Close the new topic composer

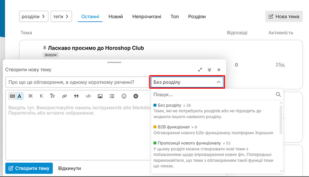pyautogui.click(x=219, y=70)
